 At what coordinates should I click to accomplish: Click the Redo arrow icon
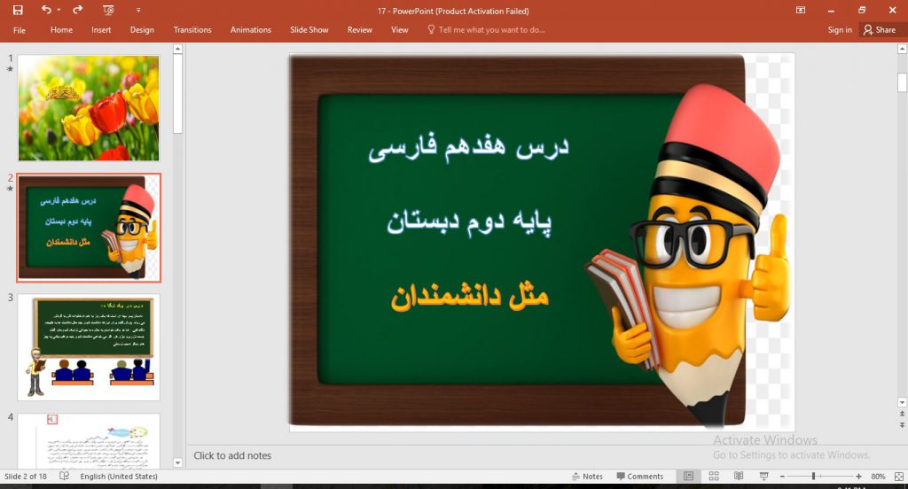click(x=78, y=10)
